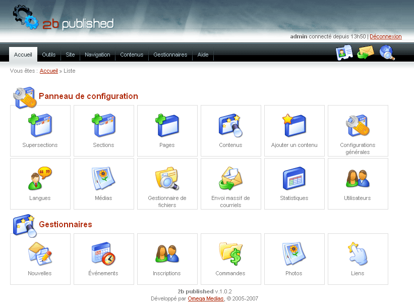Follow the Accueil breadcrumb link
The height and width of the screenshot is (304, 414).
point(48,71)
